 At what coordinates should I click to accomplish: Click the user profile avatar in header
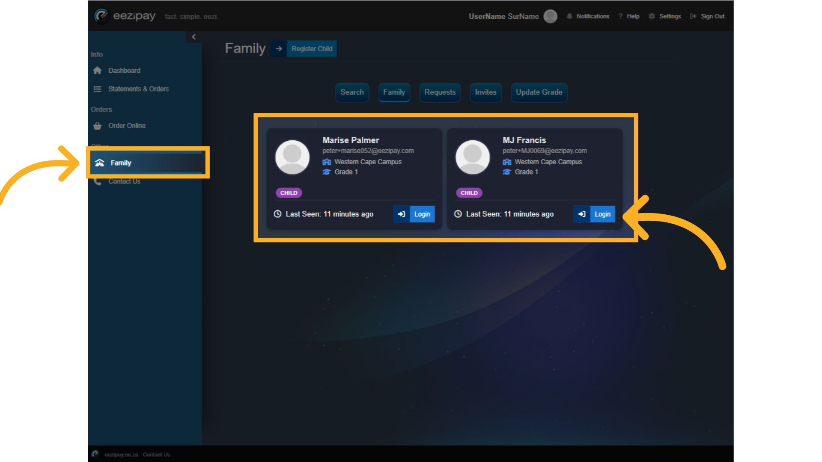click(x=550, y=16)
